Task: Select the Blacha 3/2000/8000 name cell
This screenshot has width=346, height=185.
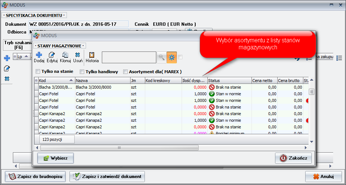Action: click(x=102, y=87)
